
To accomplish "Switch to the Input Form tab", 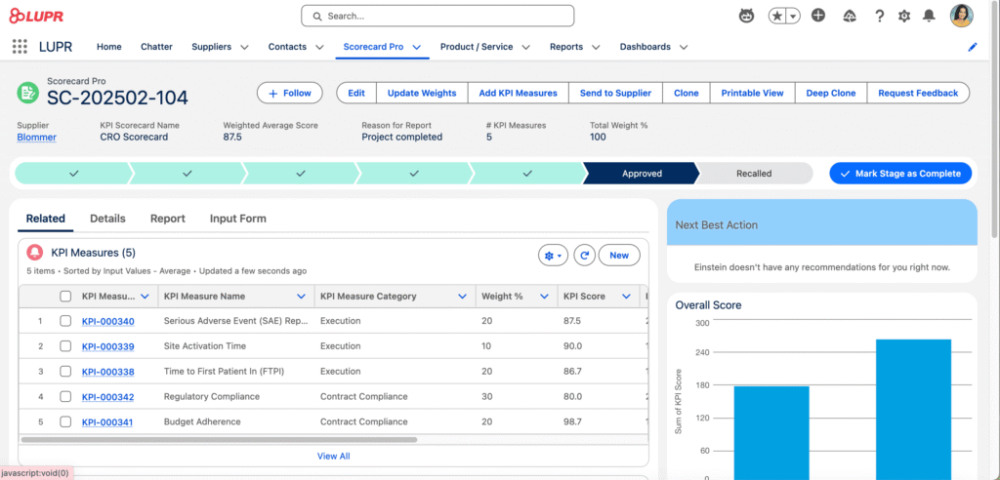I will (237, 219).
